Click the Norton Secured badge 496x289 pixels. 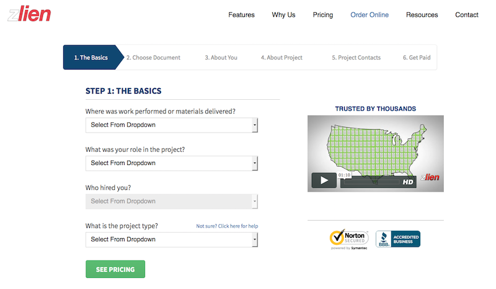click(x=349, y=238)
